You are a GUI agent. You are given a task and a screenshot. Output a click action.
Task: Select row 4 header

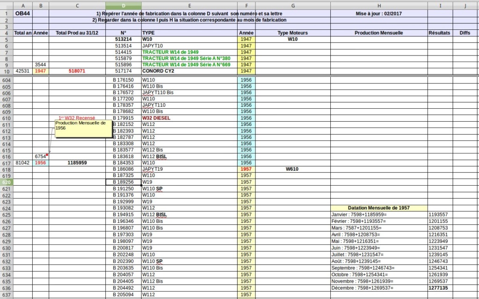[x=7, y=33]
